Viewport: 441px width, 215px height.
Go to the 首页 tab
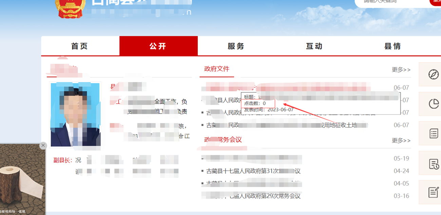click(x=80, y=46)
